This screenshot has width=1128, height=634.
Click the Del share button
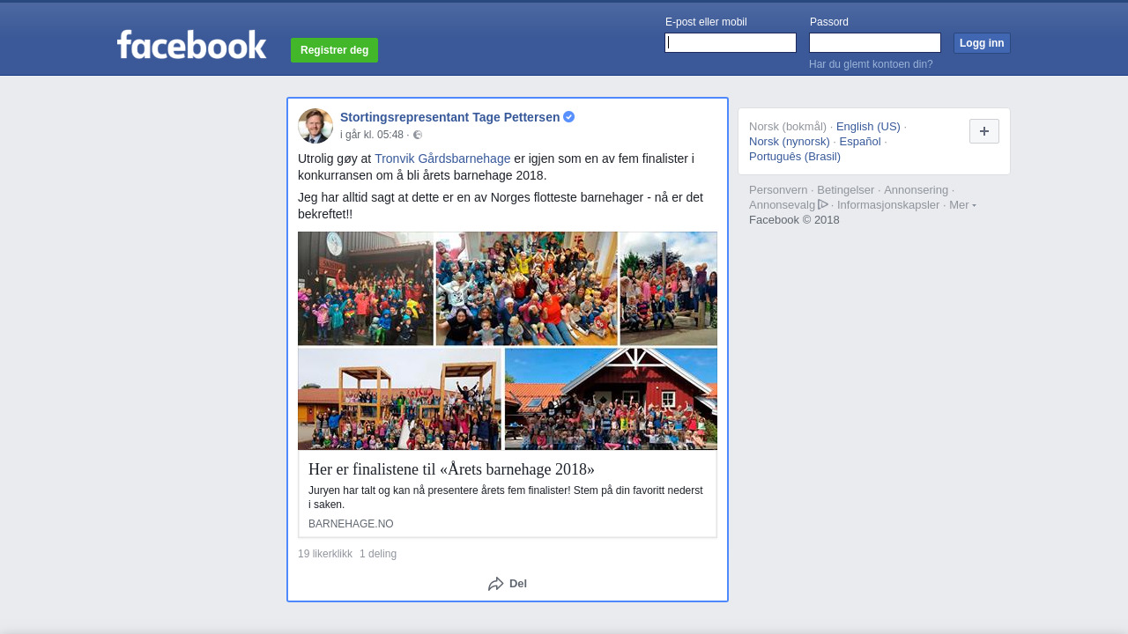click(x=508, y=584)
